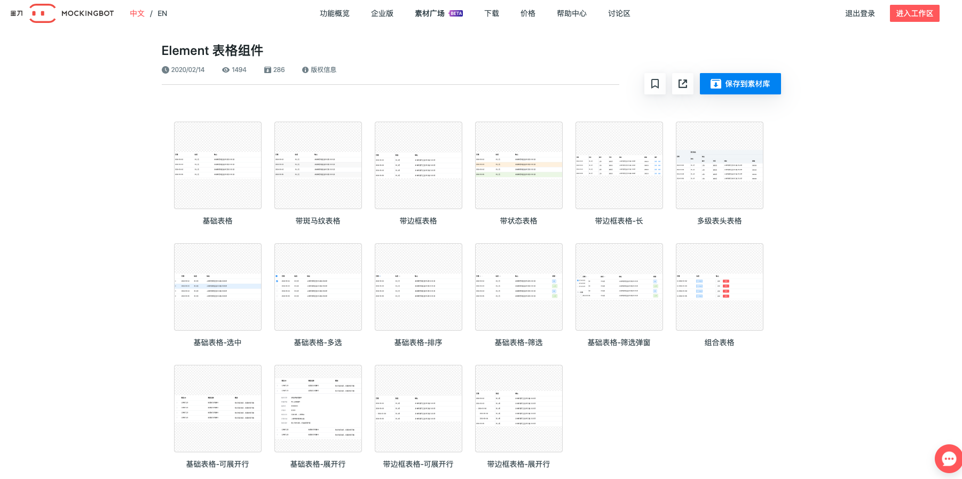Click the 基础表格 caption text
The width and height of the screenshot is (962, 479).
[218, 221]
